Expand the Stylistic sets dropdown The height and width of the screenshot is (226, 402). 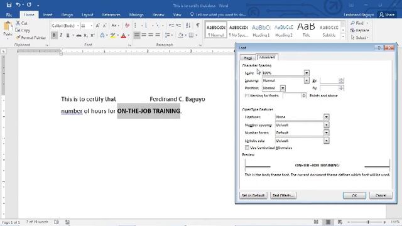[x=326, y=141]
